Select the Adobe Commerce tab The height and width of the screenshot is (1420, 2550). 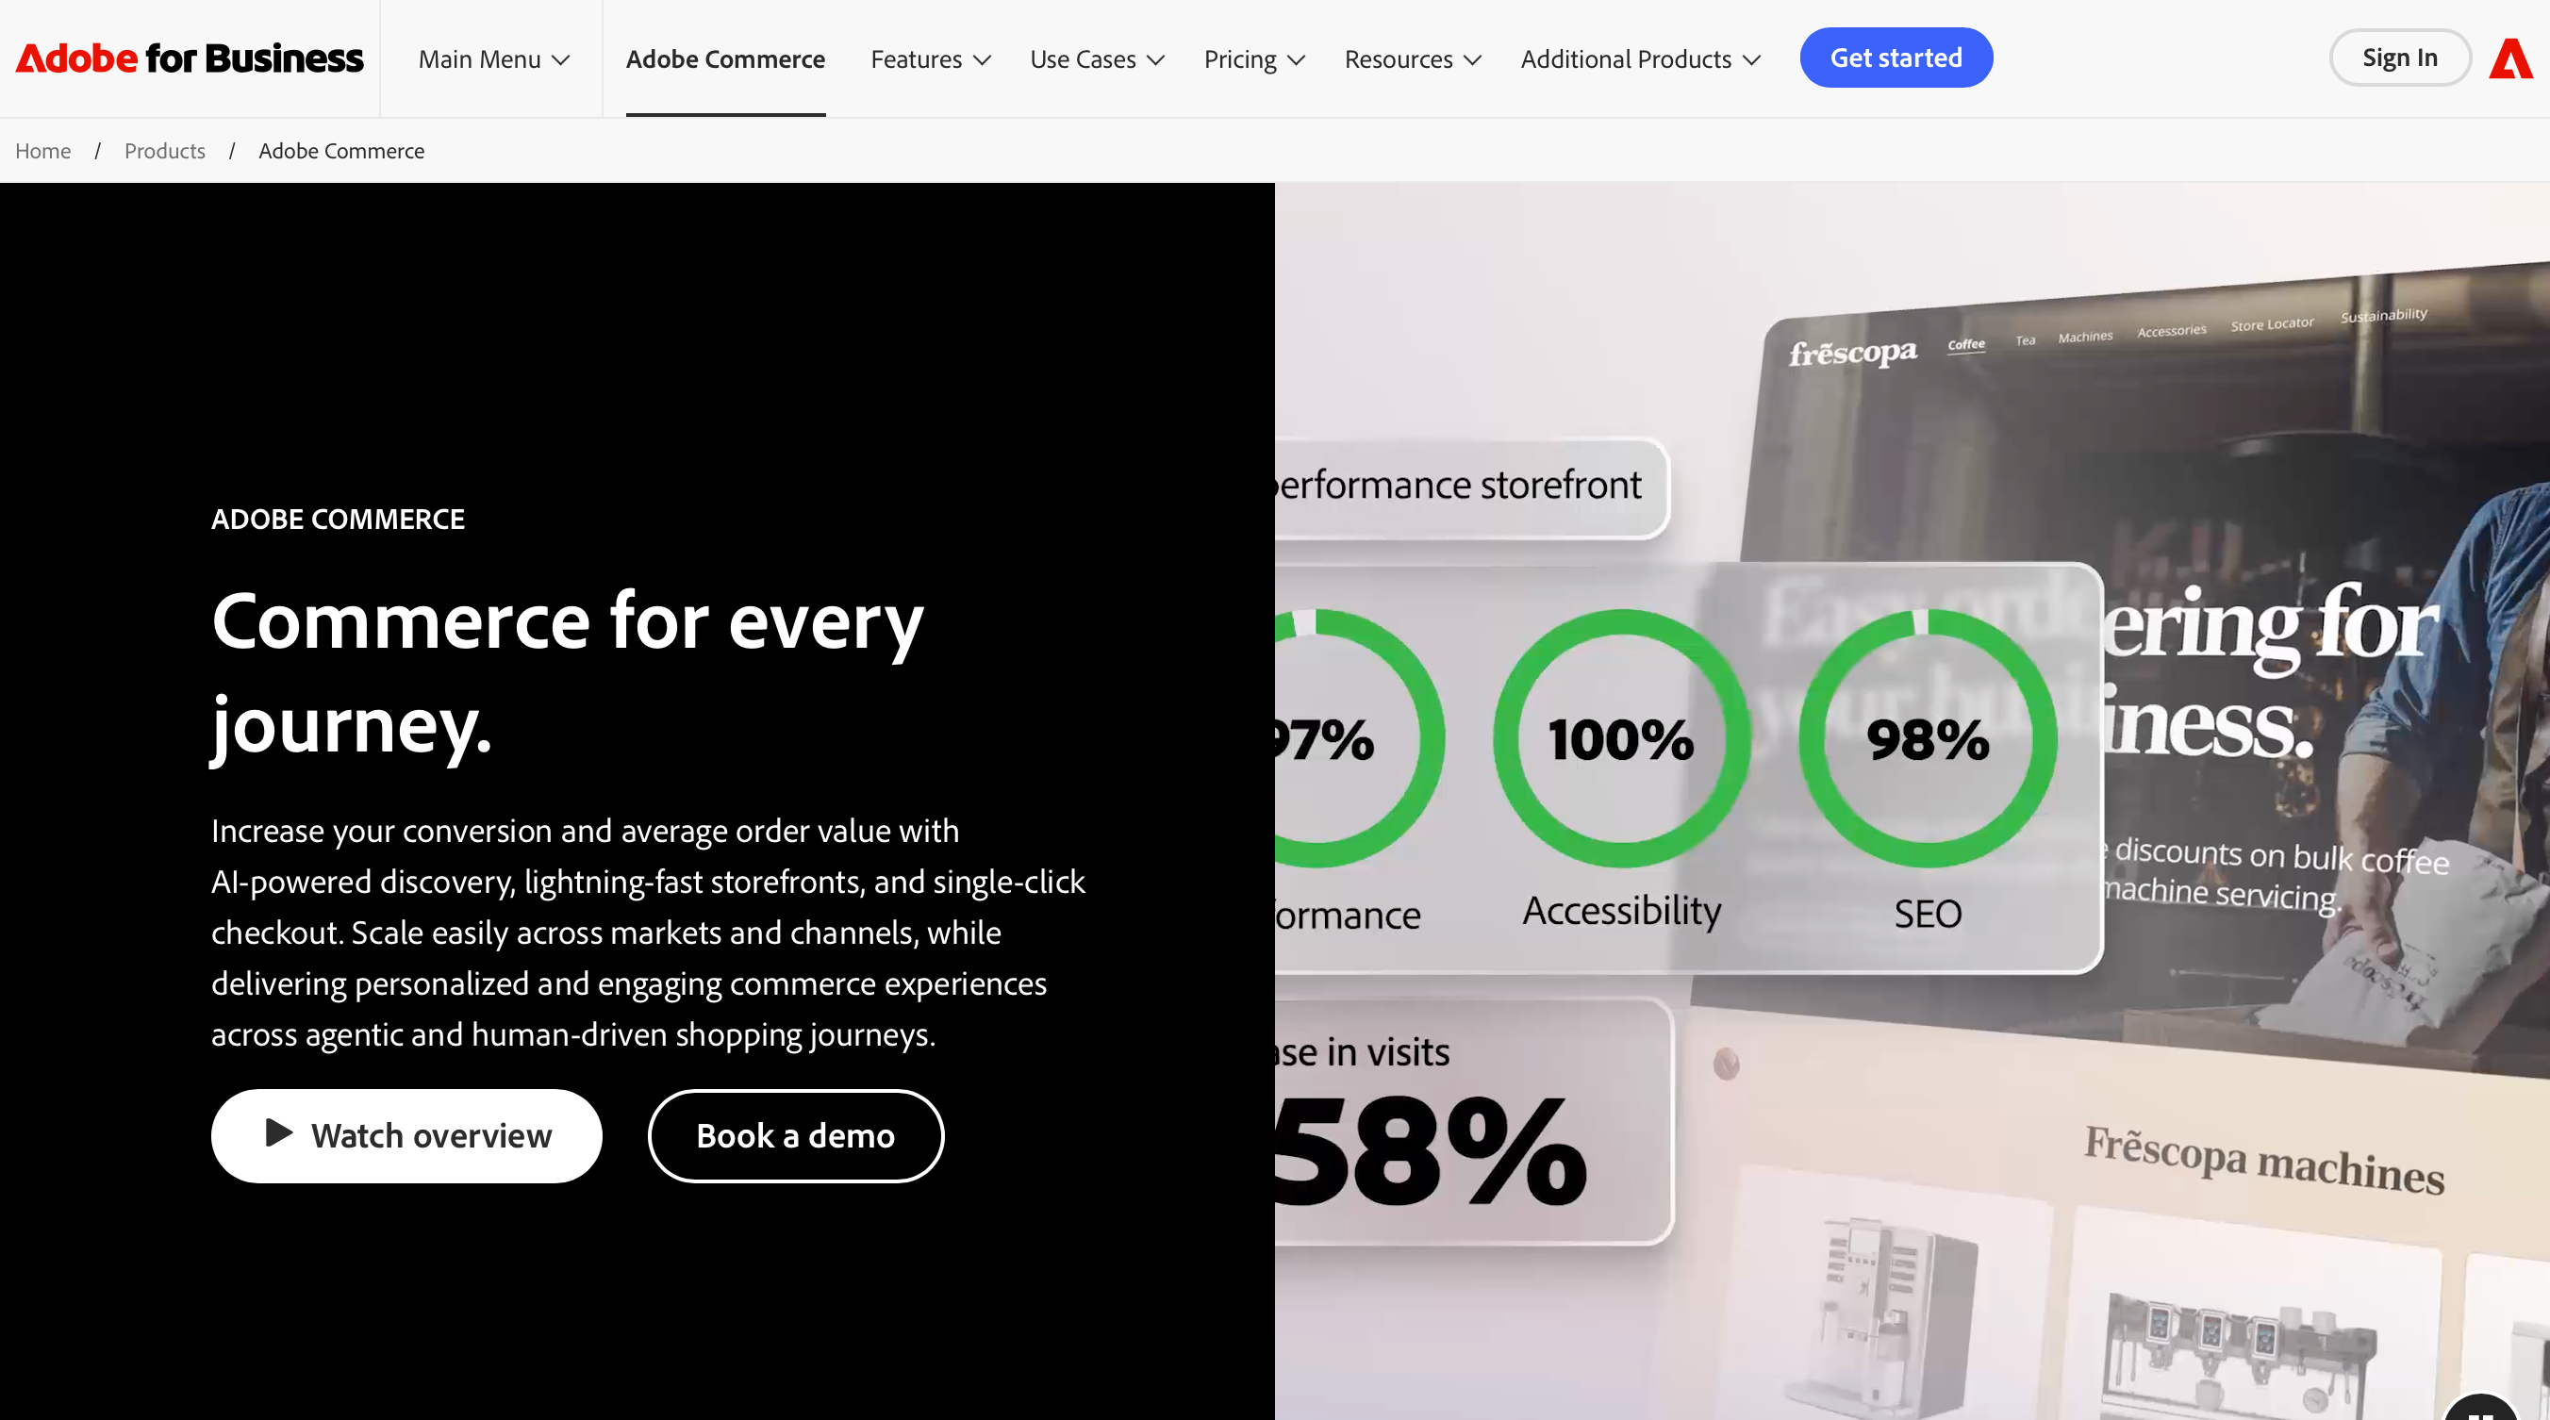click(725, 59)
